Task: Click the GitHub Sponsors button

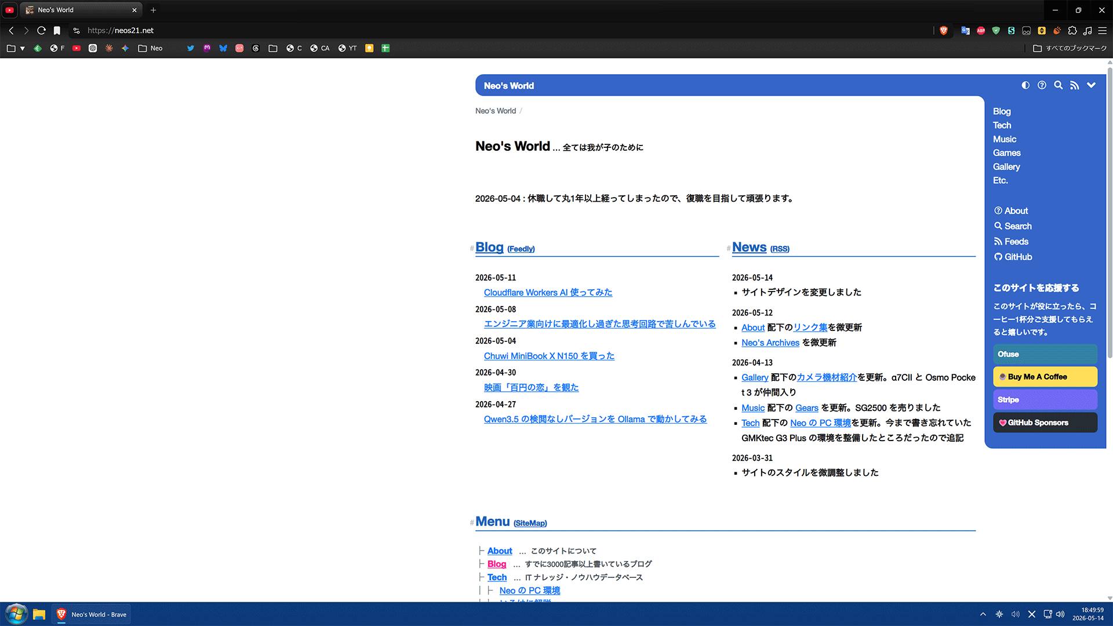Action: pyautogui.click(x=1045, y=423)
